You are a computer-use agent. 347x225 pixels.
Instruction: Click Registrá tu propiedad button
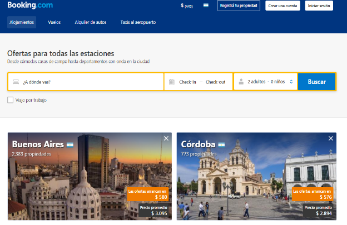[x=238, y=6]
